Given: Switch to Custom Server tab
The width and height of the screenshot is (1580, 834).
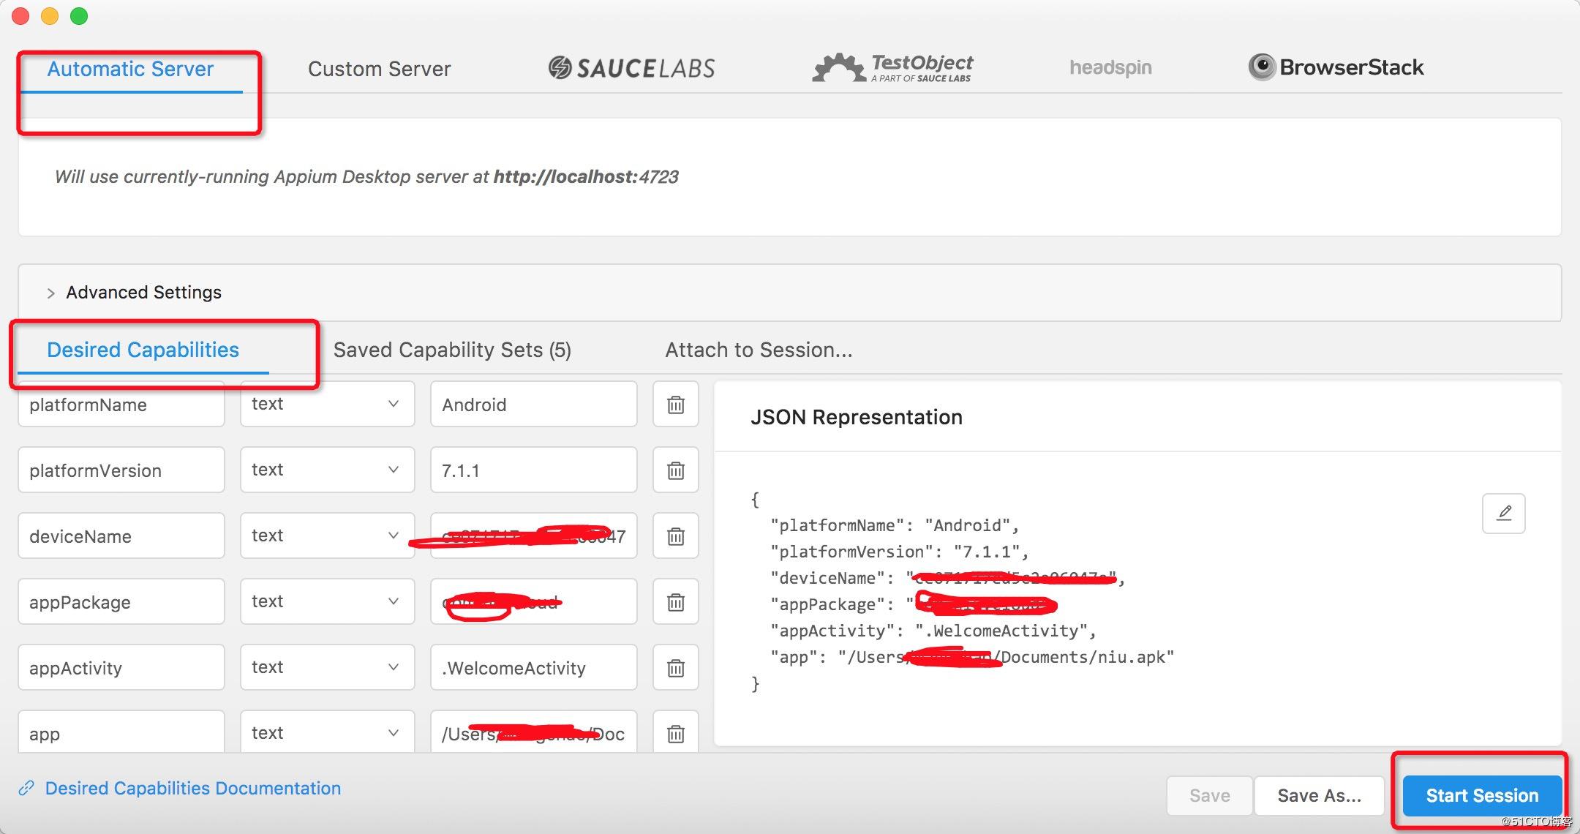Looking at the screenshot, I should 379,69.
